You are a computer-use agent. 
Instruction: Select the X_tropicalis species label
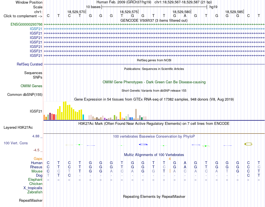tap(33, 188)
